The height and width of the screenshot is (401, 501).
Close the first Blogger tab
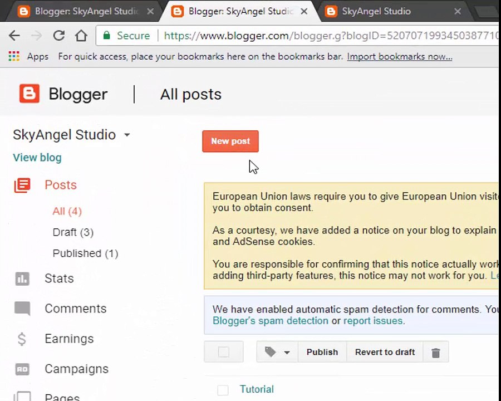pyautogui.click(x=150, y=12)
